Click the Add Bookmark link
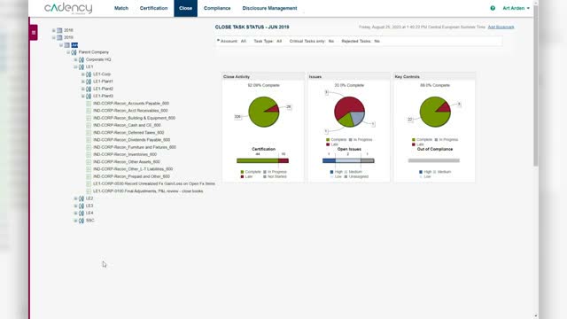This screenshot has width=567, height=319. coord(501,27)
